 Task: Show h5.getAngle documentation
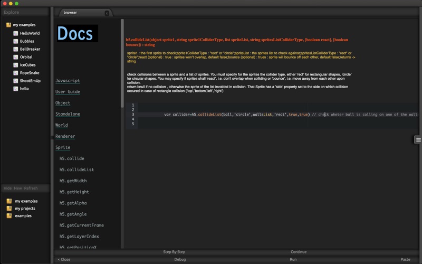point(73,214)
